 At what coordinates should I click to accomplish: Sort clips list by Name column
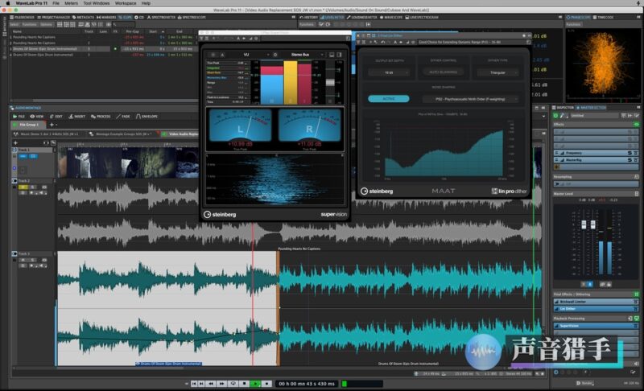(17, 31)
